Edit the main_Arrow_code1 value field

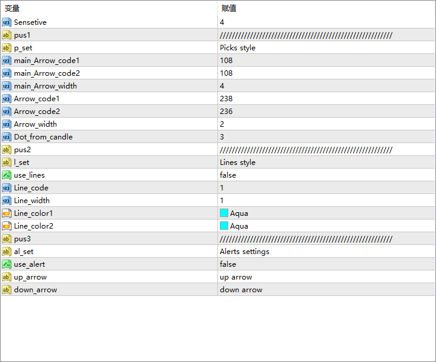tap(226, 61)
